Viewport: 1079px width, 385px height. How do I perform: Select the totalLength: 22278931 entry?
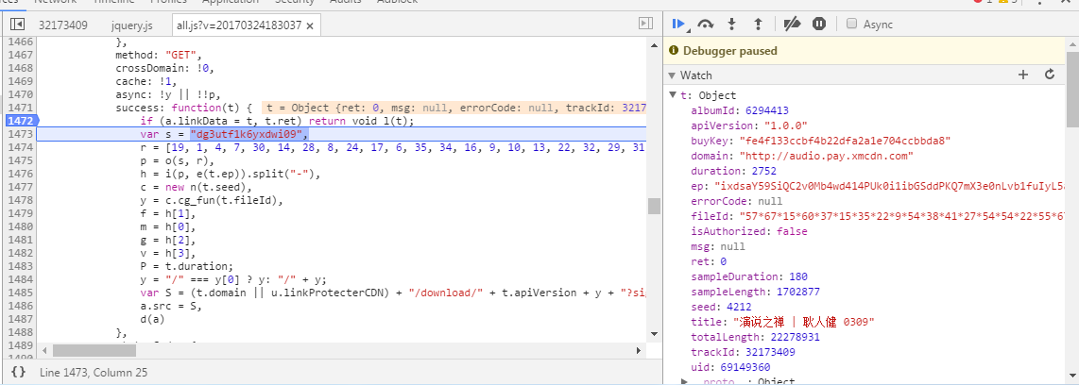coord(755,338)
